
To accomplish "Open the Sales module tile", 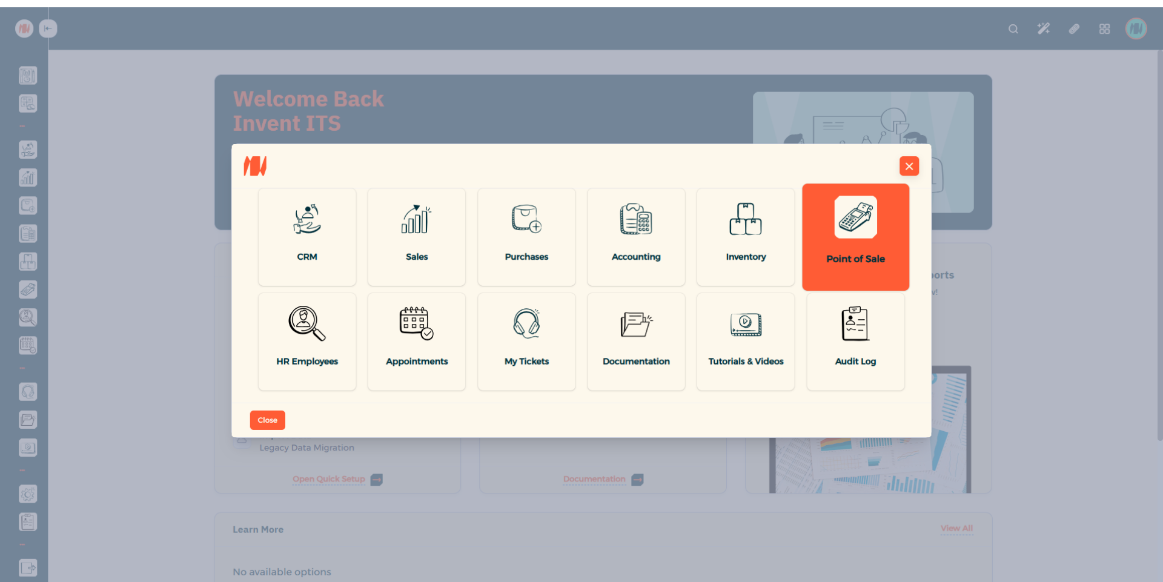I will click(x=417, y=237).
